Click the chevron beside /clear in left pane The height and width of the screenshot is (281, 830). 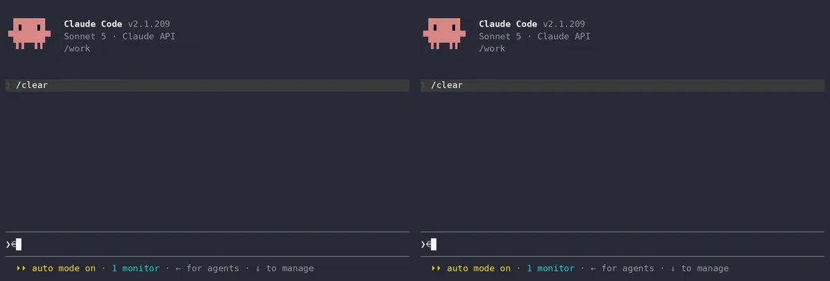[x=8, y=85]
